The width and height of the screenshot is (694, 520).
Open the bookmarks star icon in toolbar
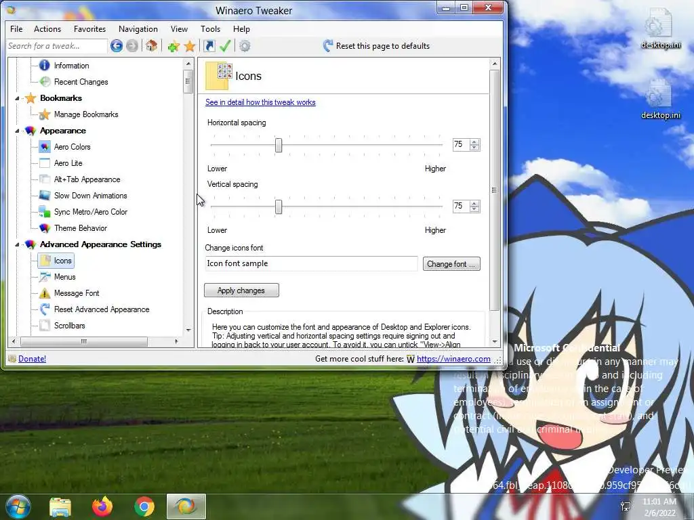[x=190, y=46]
